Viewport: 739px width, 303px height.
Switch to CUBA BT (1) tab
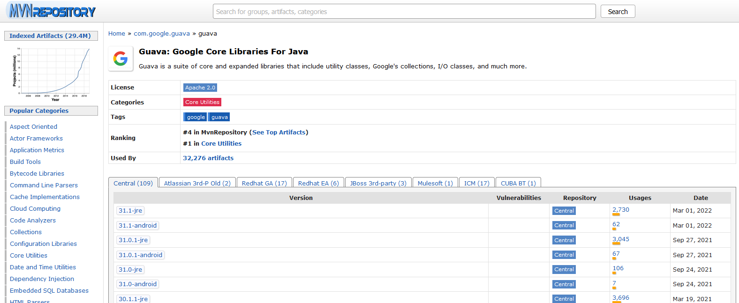coord(518,183)
